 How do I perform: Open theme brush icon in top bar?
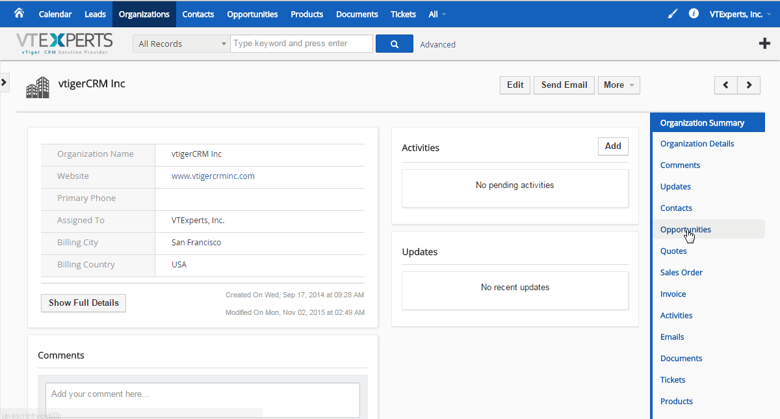click(673, 14)
